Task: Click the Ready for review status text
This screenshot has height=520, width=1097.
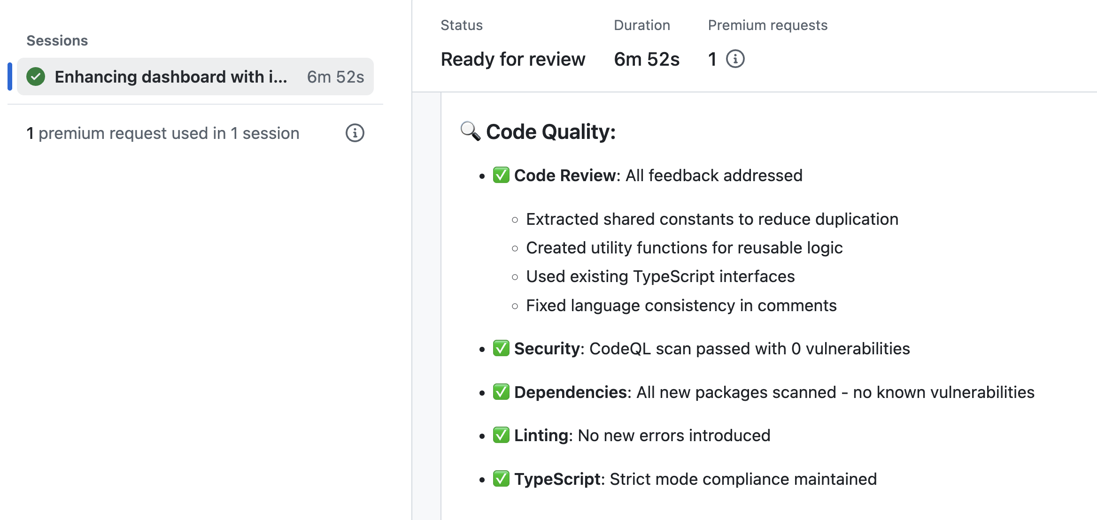Action: [x=513, y=59]
